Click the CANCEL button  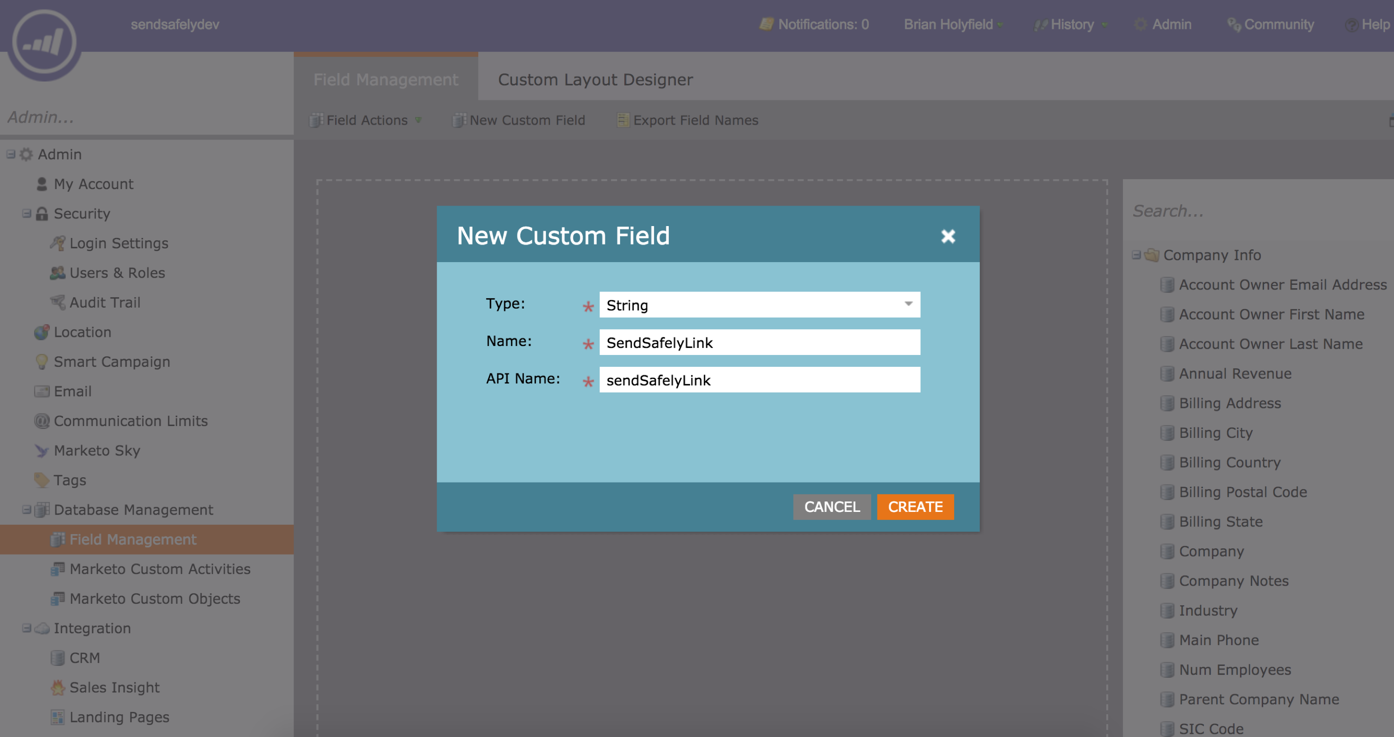pos(832,507)
